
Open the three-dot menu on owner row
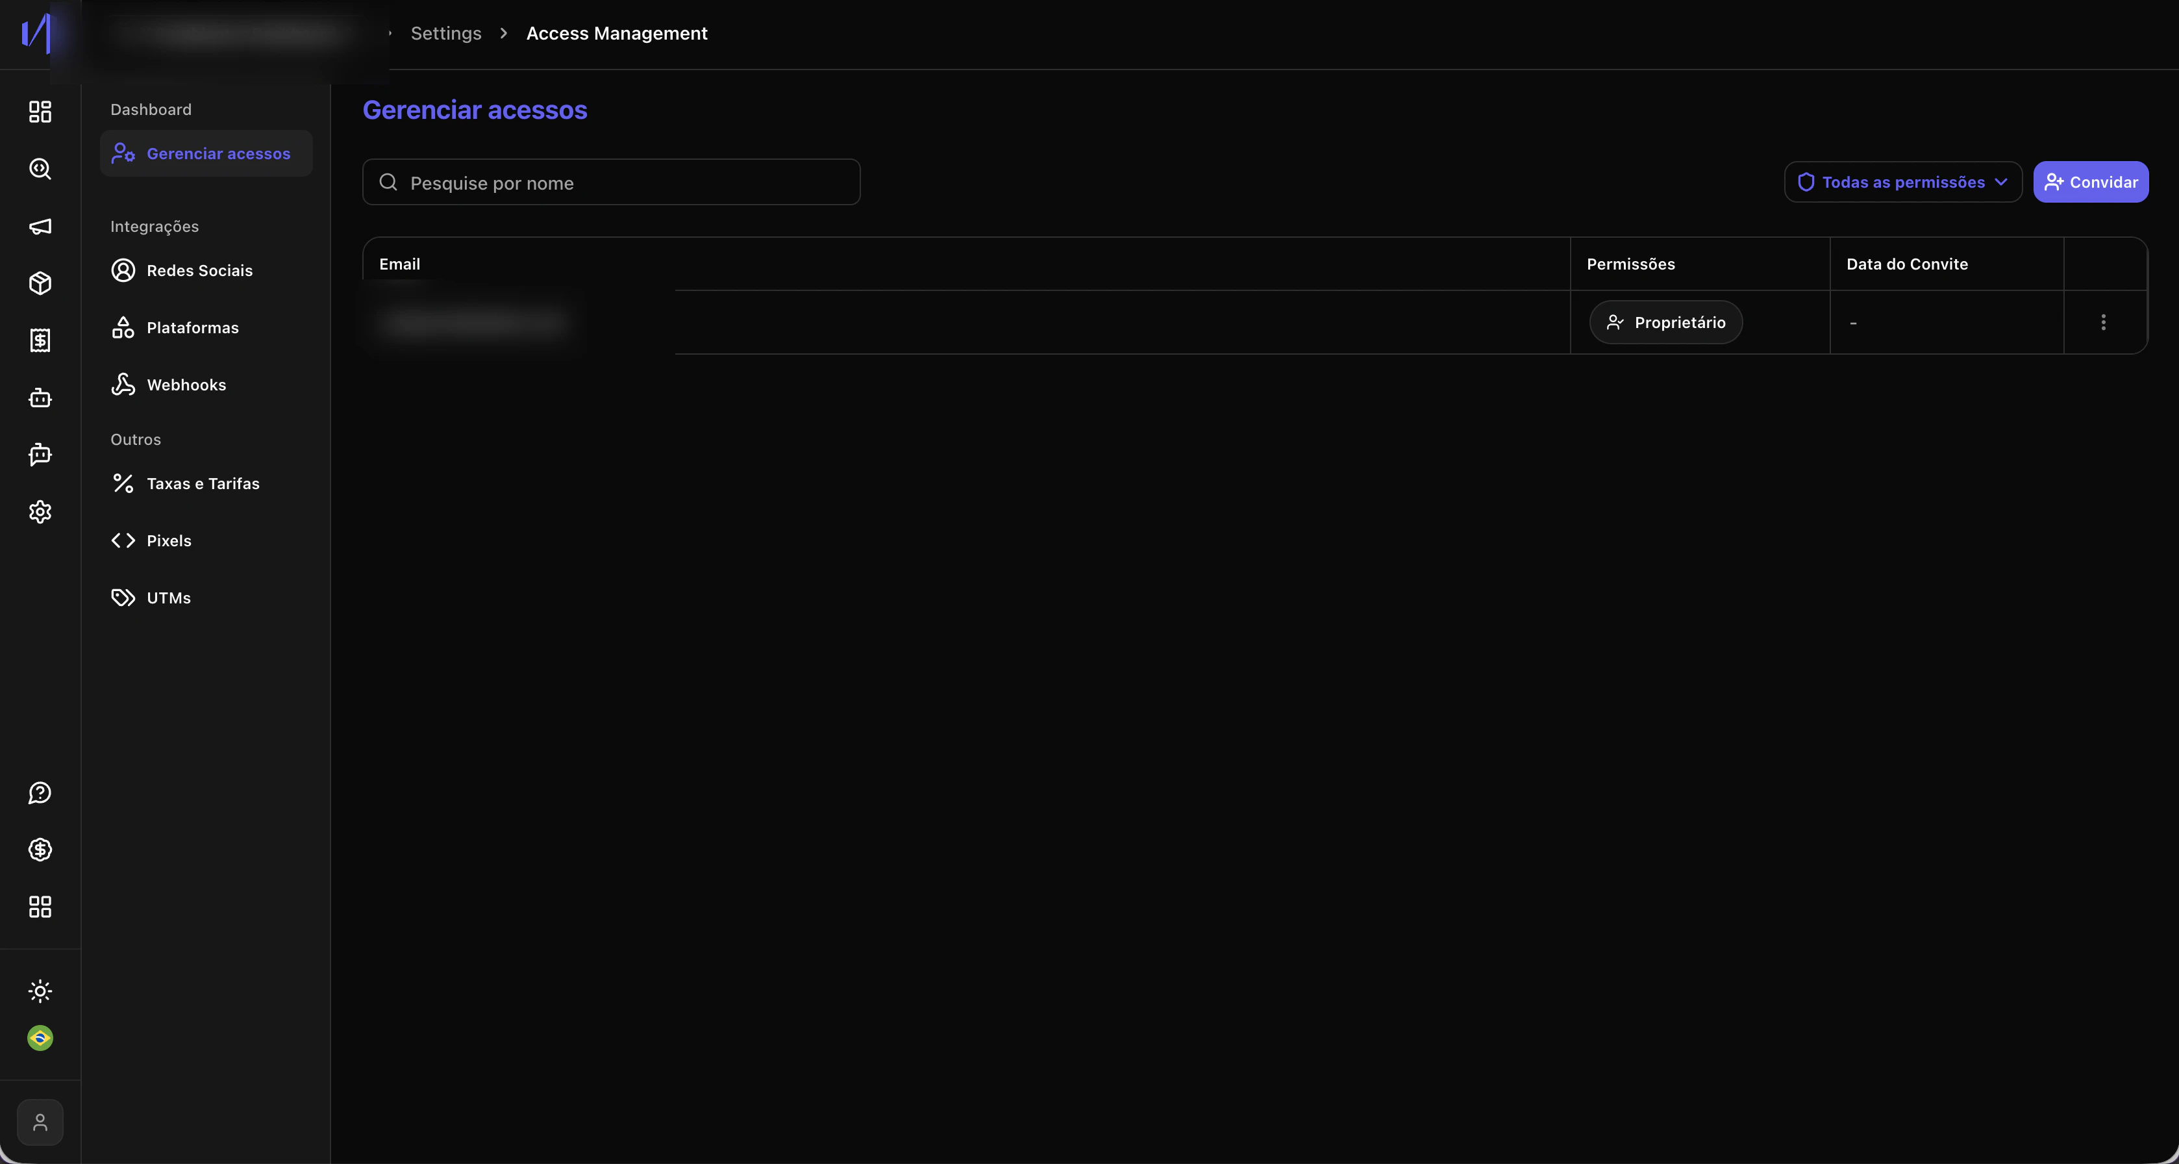click(x=2103, y=322)
